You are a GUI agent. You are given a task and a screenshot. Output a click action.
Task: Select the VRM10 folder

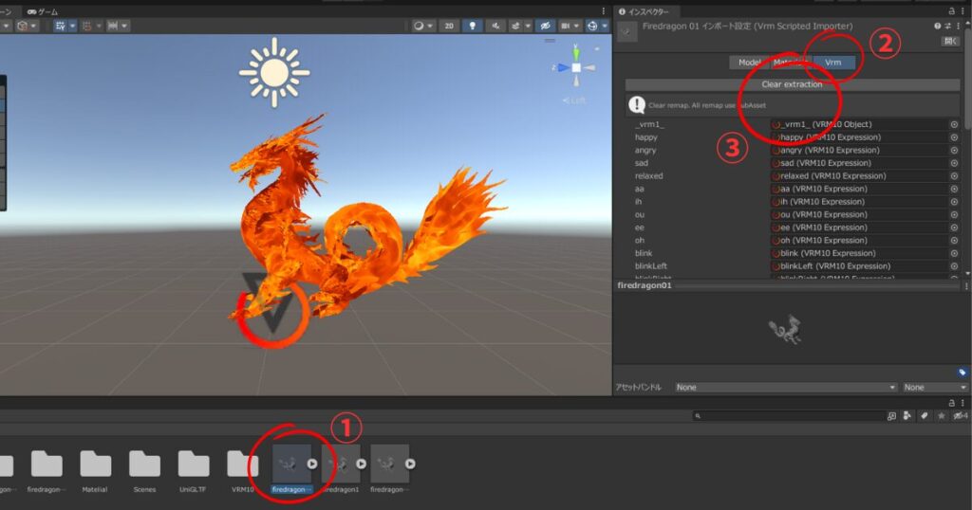pos(242,471)
